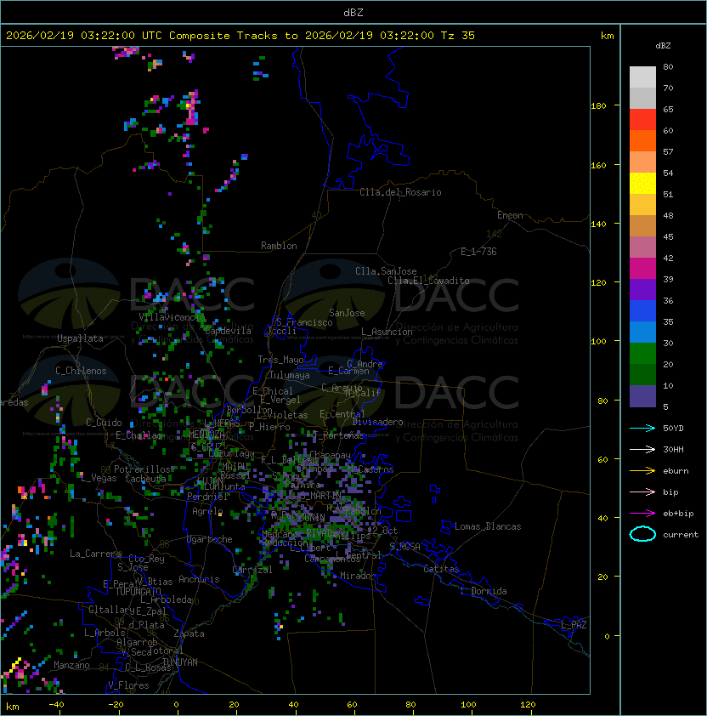Viewport: 707px width, 716px height.
Task: Click the yellow eburn arrow in legend
Action: pyautogui.click(x=642, y=470)
